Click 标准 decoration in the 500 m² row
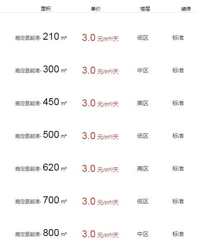Screen dimensions: 197x243 tap(178, 136)
